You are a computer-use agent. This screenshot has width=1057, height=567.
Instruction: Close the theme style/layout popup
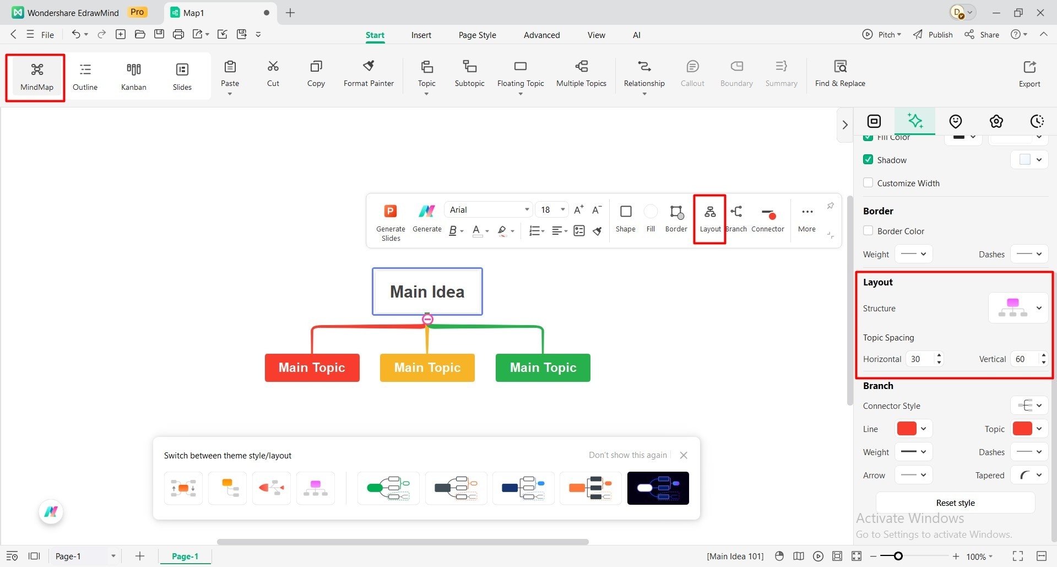pos(684,455)
